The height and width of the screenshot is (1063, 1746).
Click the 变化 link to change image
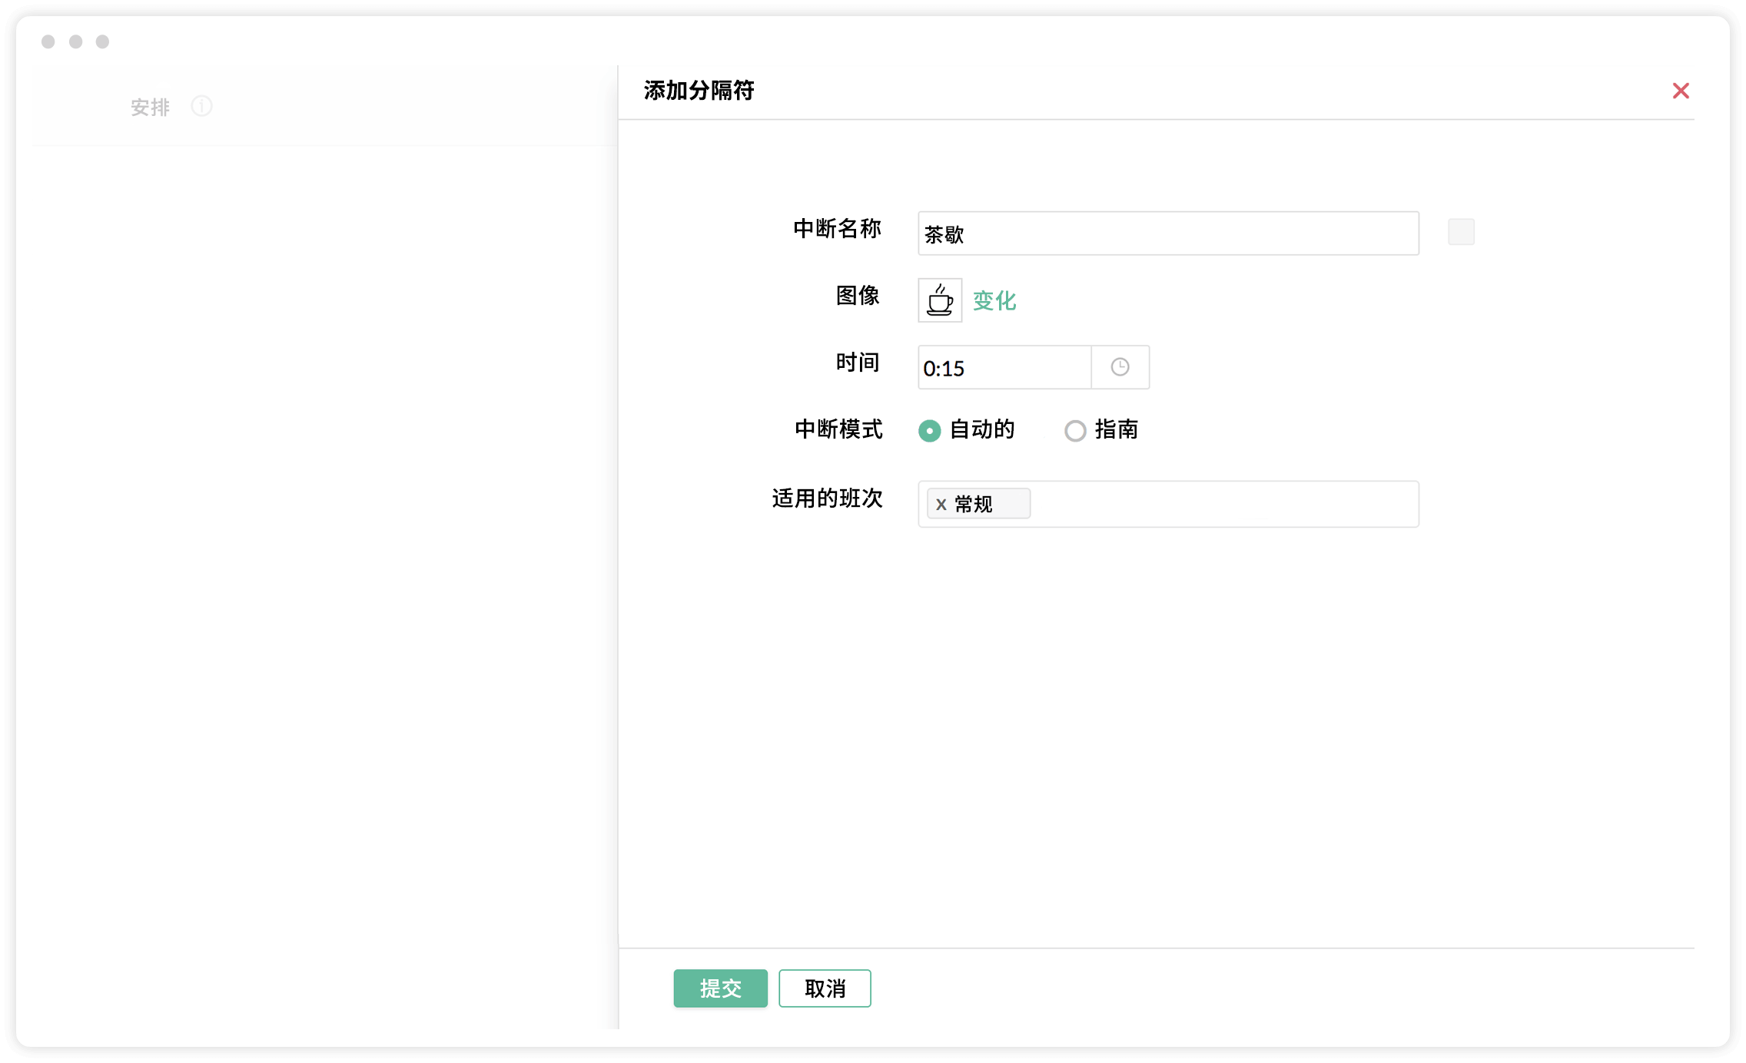point(994,301)
